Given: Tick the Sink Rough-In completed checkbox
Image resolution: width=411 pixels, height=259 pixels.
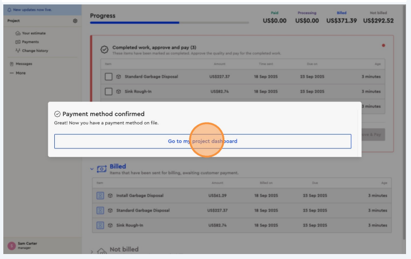Looking at the screenshot, I should point(109,92).
